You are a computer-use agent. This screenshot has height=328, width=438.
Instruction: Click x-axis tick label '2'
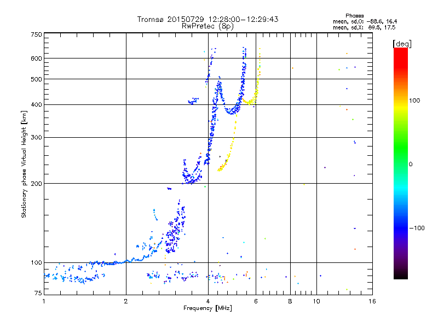(x=126, y=301)
